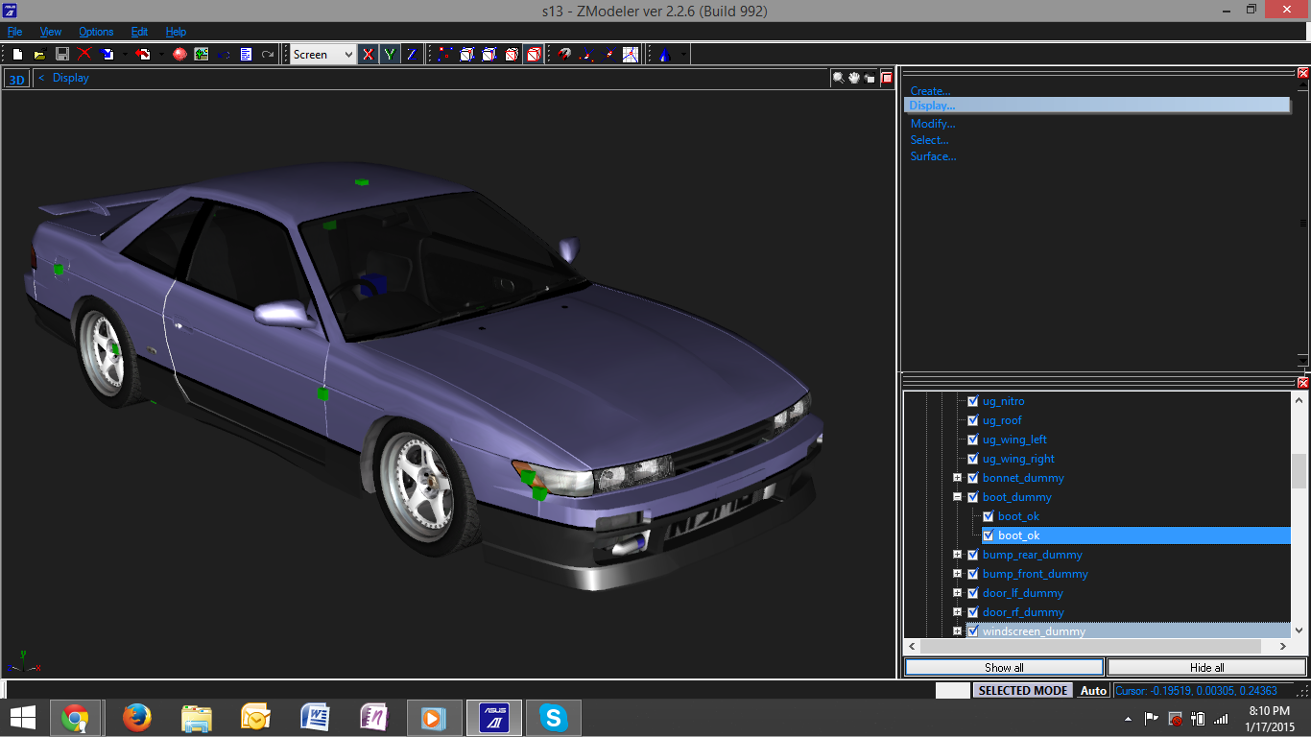This screenshot has width=1311, height=737.
Task: Click the blue document list toolbar icon
Action: click(247, 55)
